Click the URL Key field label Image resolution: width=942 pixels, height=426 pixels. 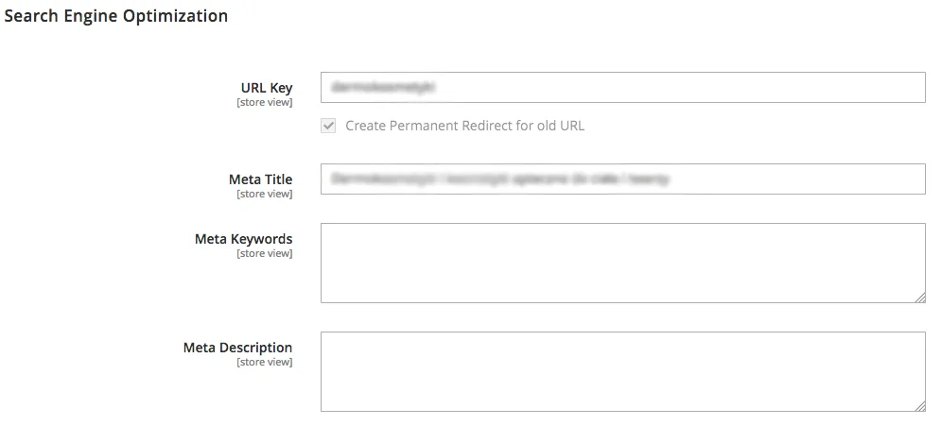point(267,88)
